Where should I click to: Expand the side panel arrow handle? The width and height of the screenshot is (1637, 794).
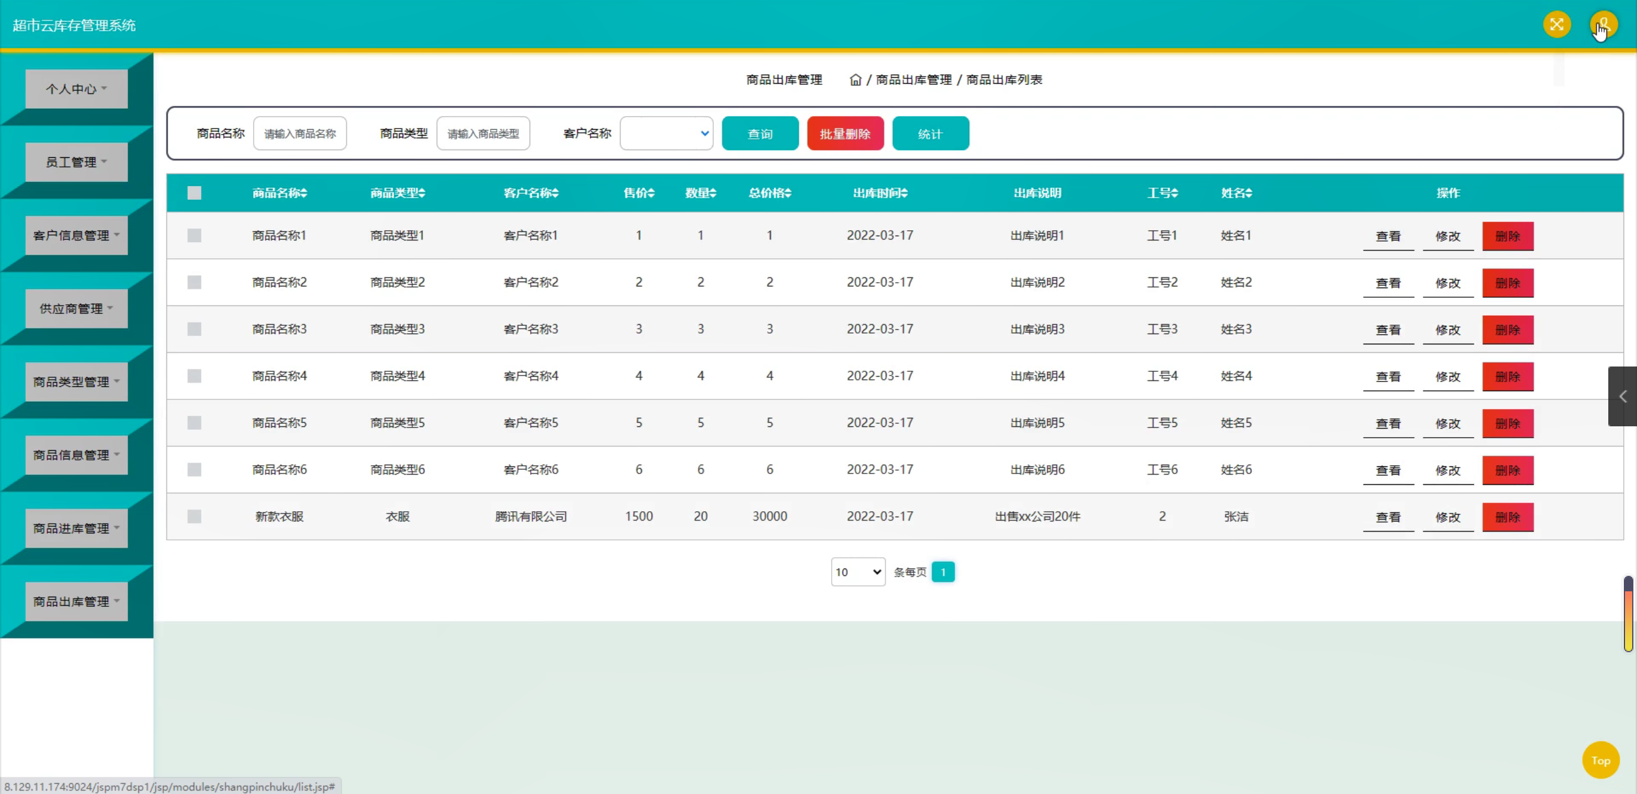coord(1623,396)
